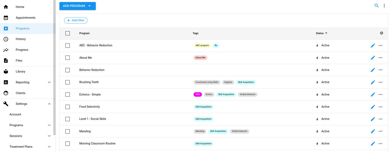This screenshot has width=389, height=153.
Task: Check the select-all checkbox in the table header
Action: (67, 33)
